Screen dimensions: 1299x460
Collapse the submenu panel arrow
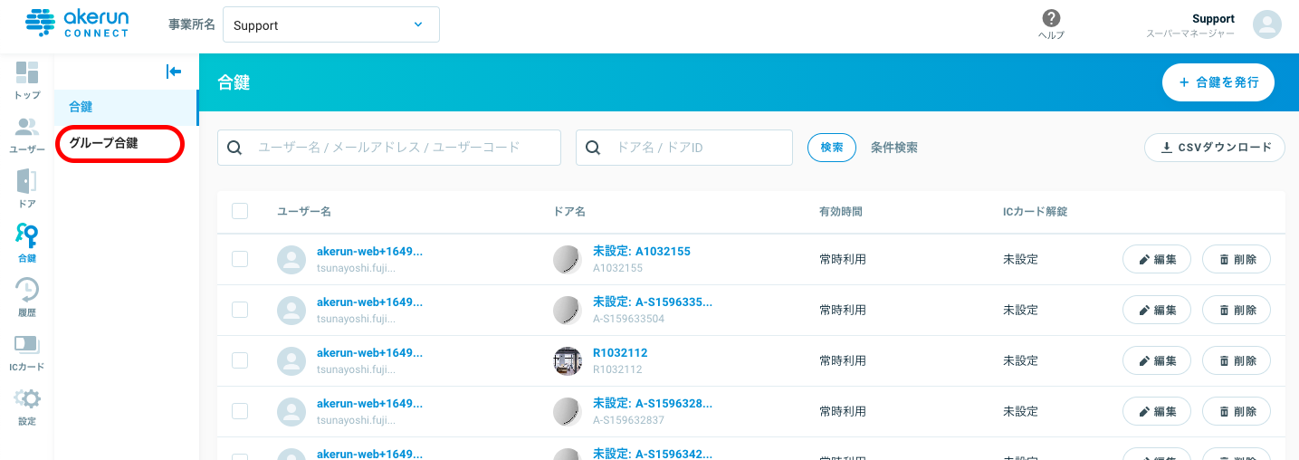point(174,72)
